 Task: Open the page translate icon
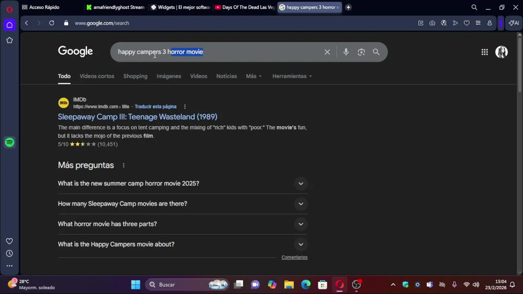444,23
